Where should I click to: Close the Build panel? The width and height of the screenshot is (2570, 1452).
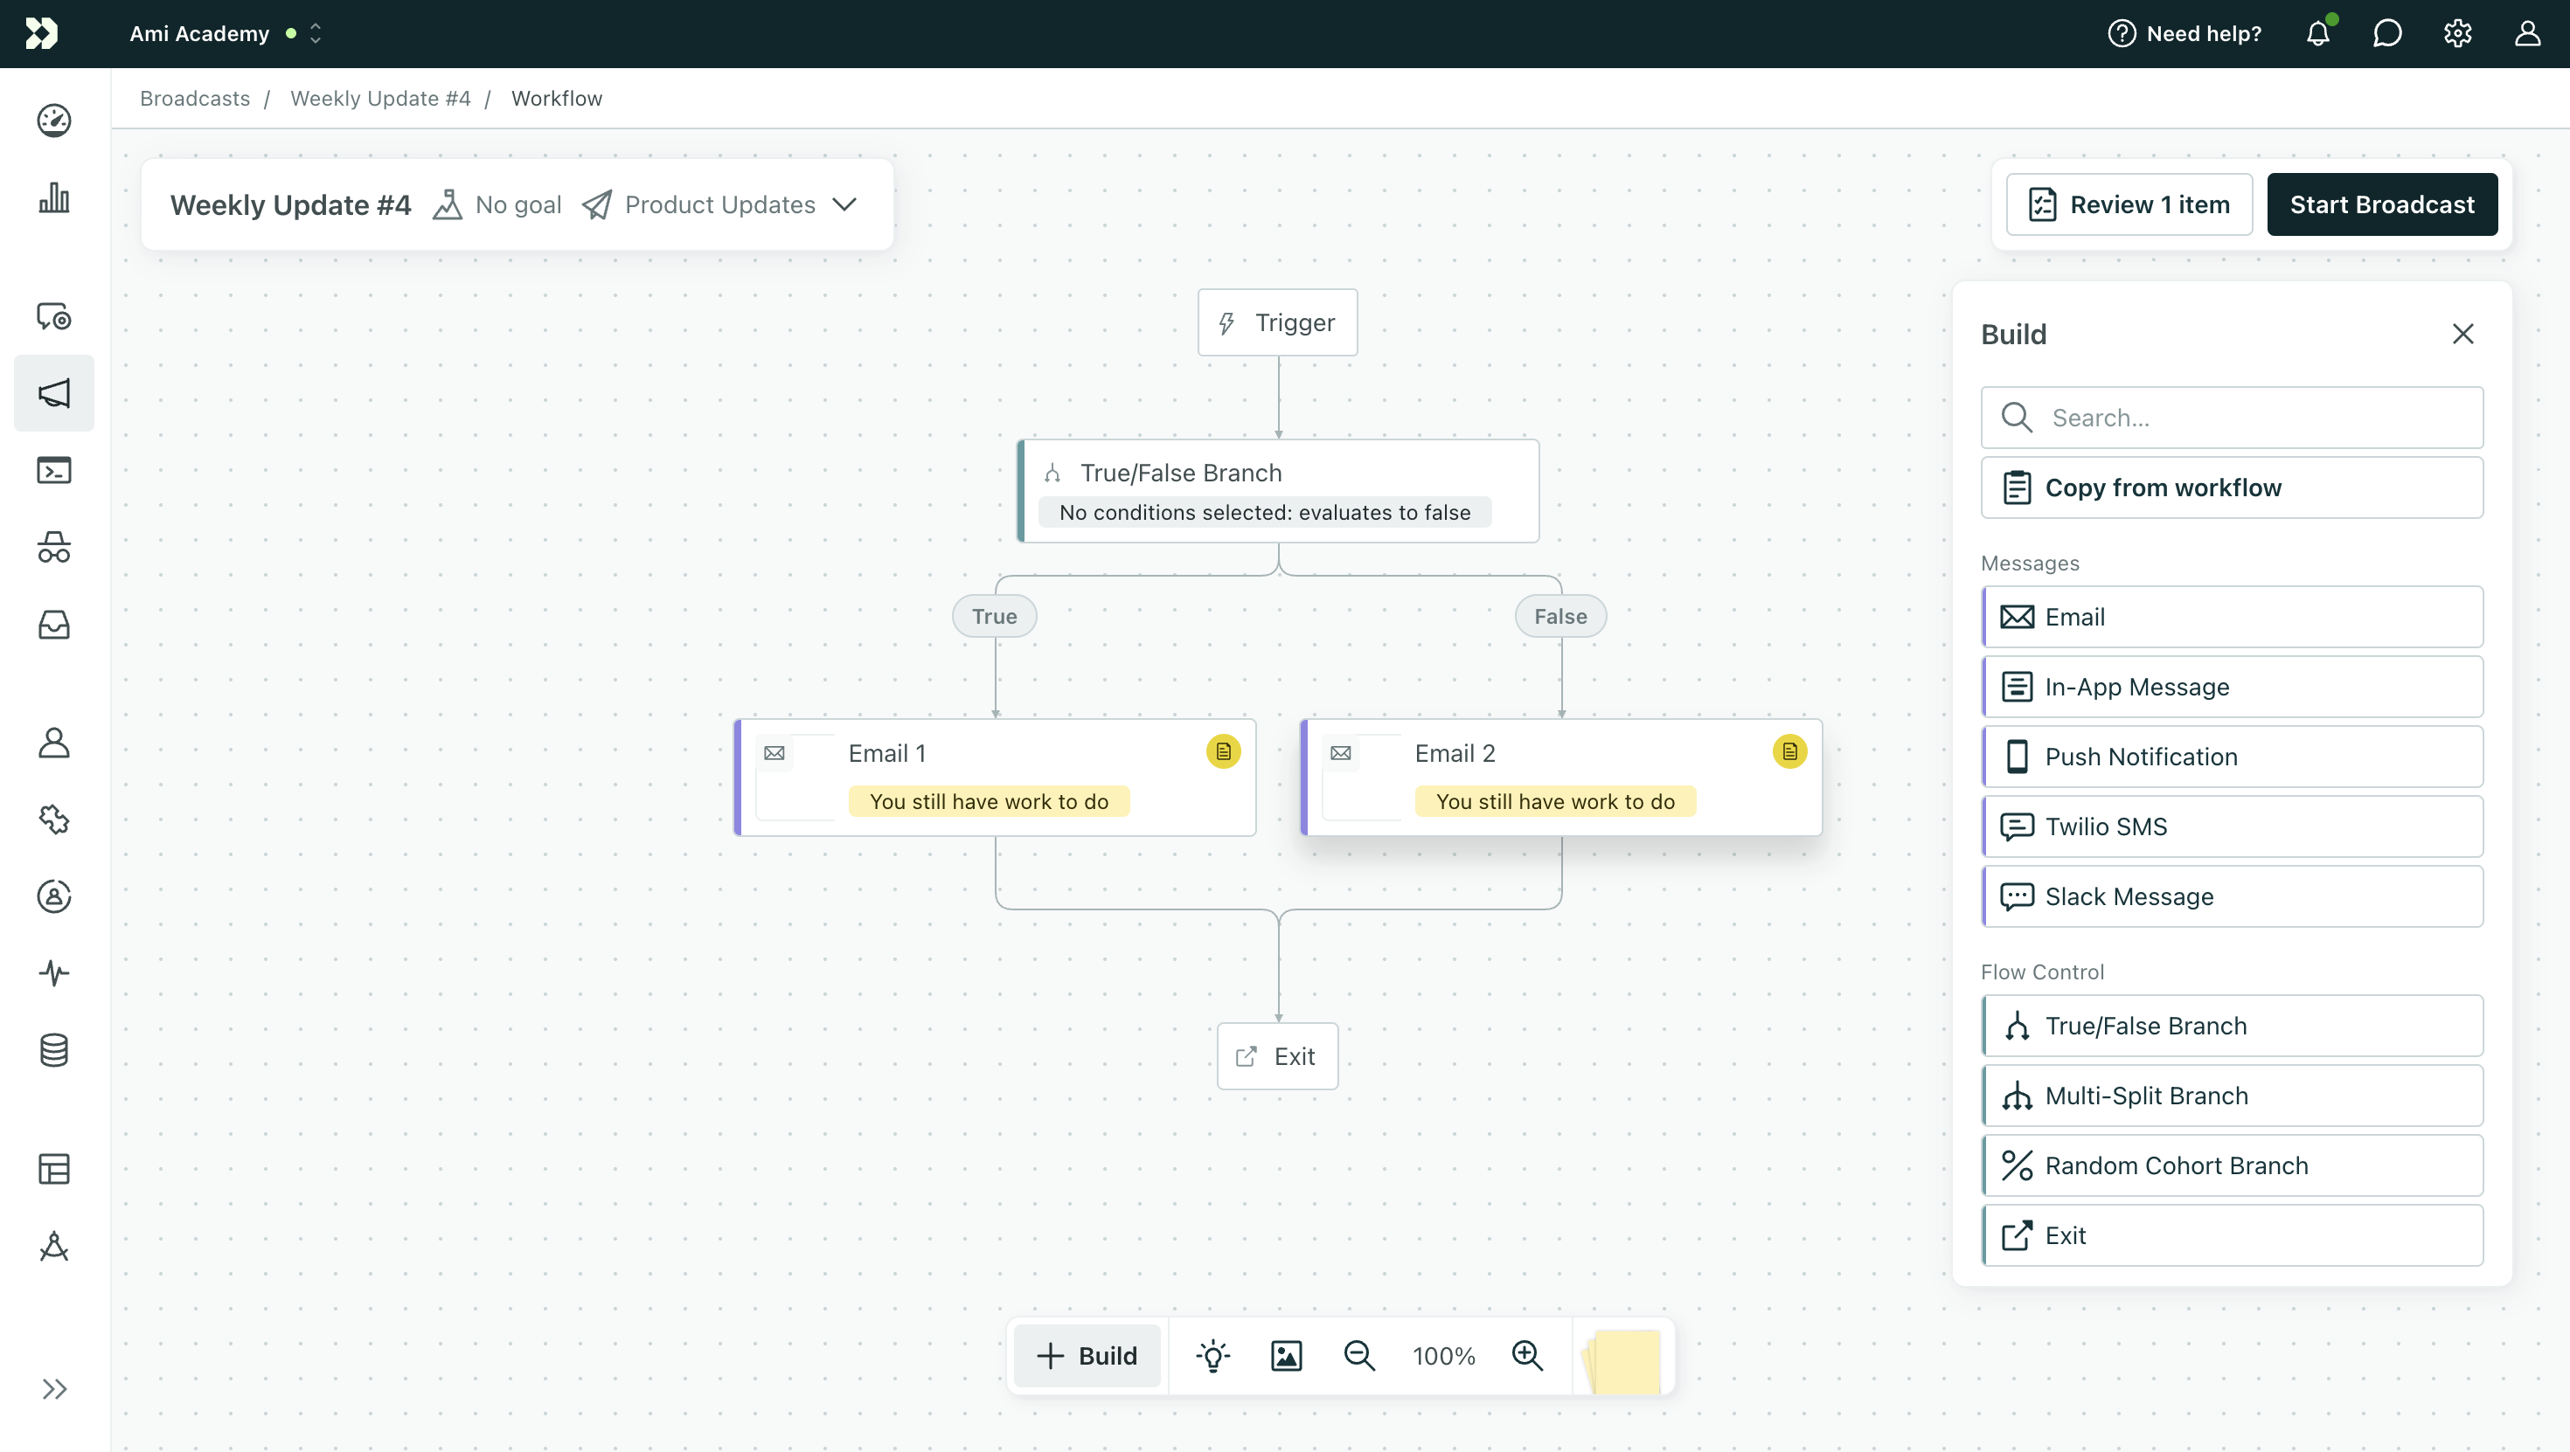point(2463,334)
